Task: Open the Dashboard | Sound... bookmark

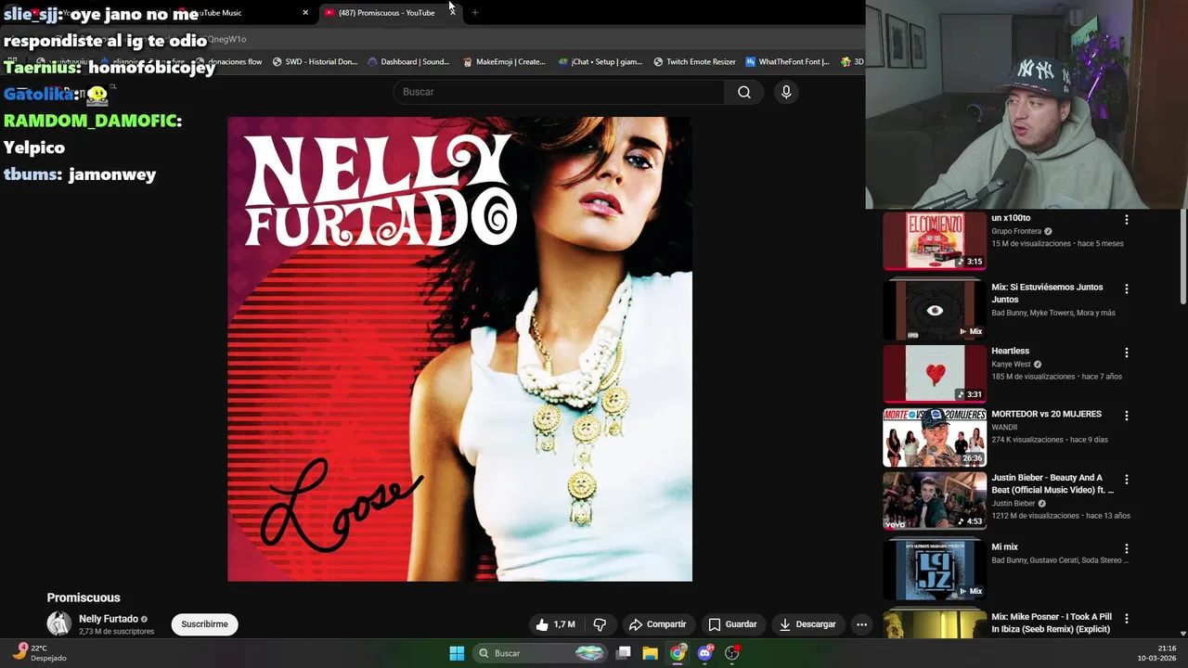Action: [408, 61]
